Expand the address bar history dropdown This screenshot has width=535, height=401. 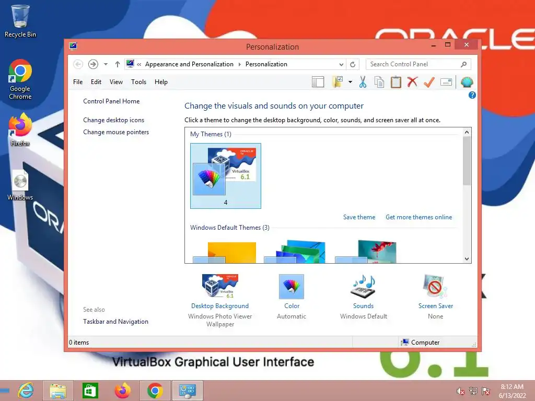coord(341,64)
